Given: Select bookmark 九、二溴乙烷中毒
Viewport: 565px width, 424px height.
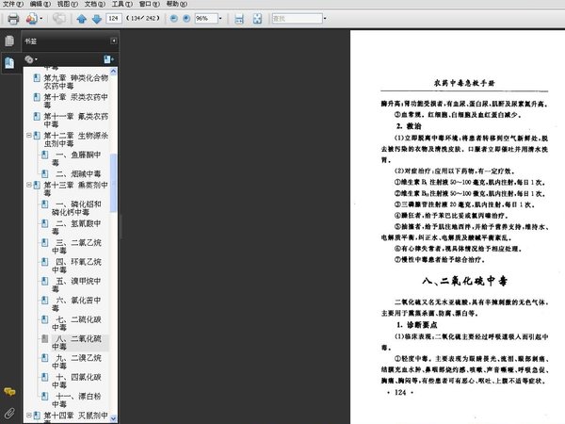Looking at the screenshot, I should (x=77, y=362).
